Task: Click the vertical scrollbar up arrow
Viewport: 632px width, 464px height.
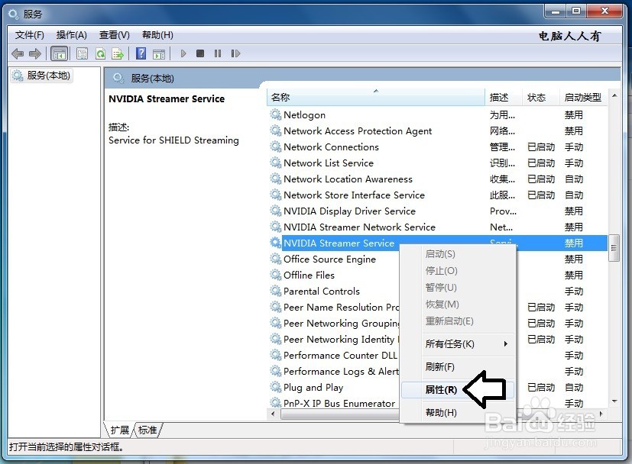Action: point(614,96)
